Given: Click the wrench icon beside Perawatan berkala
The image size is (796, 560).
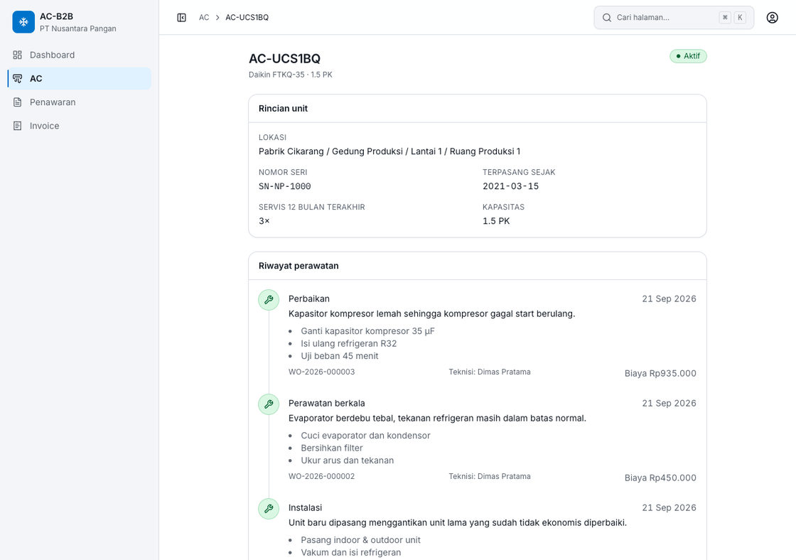Looking at the screenshot, I should pos(269,404).
